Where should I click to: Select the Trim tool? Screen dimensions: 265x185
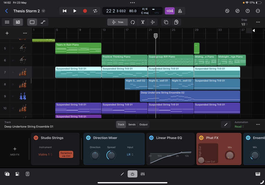(118, 22)
